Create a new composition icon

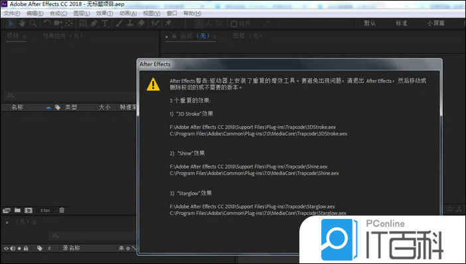[x=29, y=210]
